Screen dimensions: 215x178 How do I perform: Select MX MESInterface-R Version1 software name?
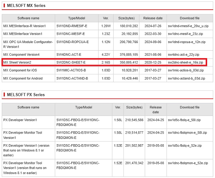(24, 26)
